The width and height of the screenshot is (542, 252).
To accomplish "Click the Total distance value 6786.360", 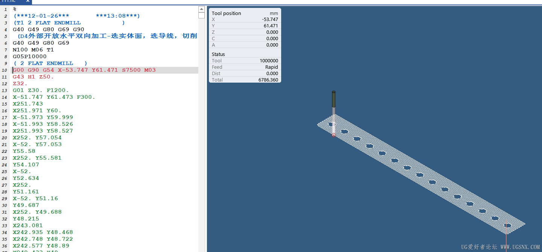I will tap(268, 80).
